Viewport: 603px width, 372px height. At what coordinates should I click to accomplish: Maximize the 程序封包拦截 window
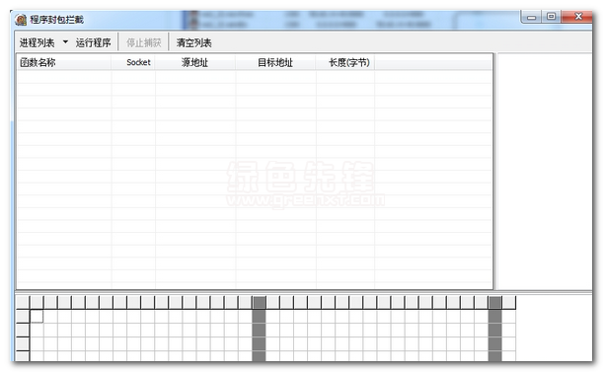551,17
